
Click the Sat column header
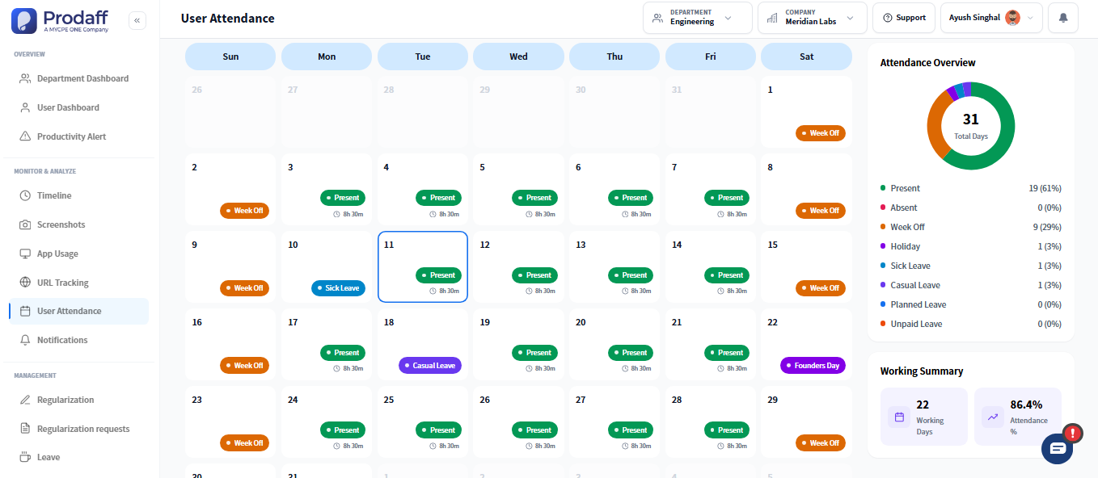806,57
